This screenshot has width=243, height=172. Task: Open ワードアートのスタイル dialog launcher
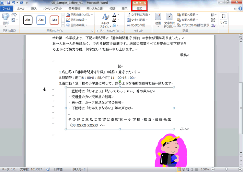point(122,31)
